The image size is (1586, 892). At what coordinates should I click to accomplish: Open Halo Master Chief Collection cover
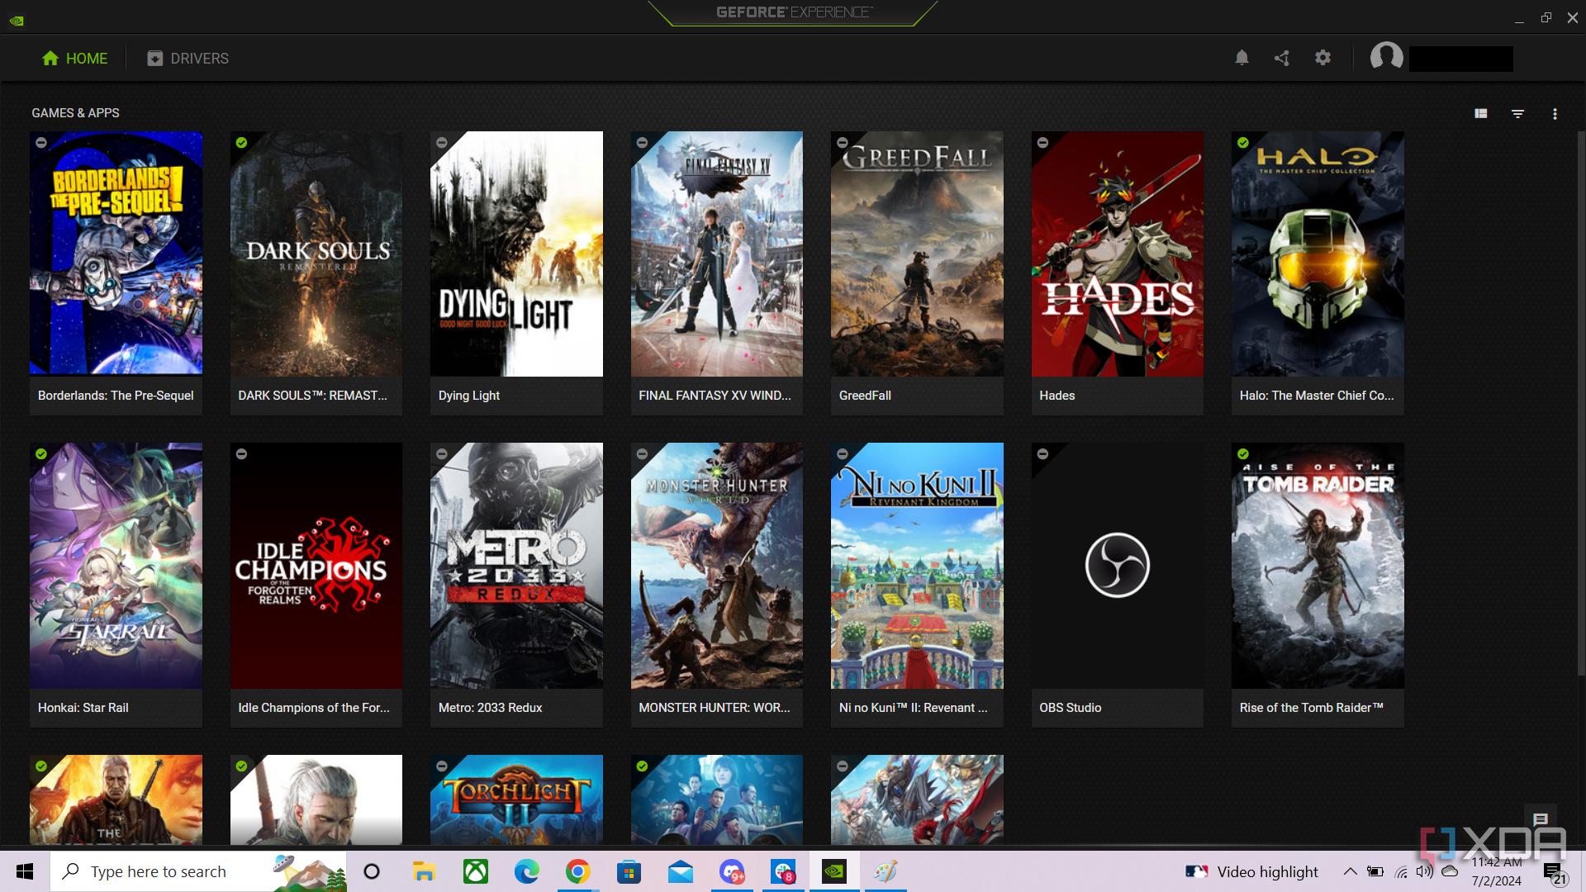[x=1318, y=254]
